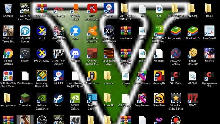Image resolution: width=220 pixels, height=124 pixels.
Task: Launch FreeFire
Action: 209,53
